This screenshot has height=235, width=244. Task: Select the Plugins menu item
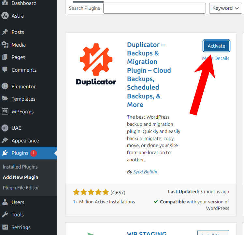(x=28, y=153)
